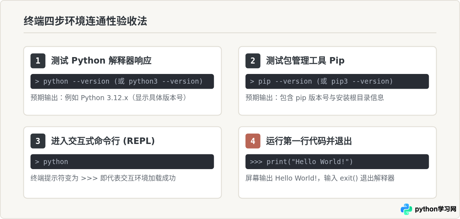Viewport: 460px width, 219px height.
Task: Click the title 终端四步环境连通性验收法
Action: pos(86,22)
